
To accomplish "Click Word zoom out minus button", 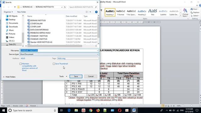I will [183, 106].
